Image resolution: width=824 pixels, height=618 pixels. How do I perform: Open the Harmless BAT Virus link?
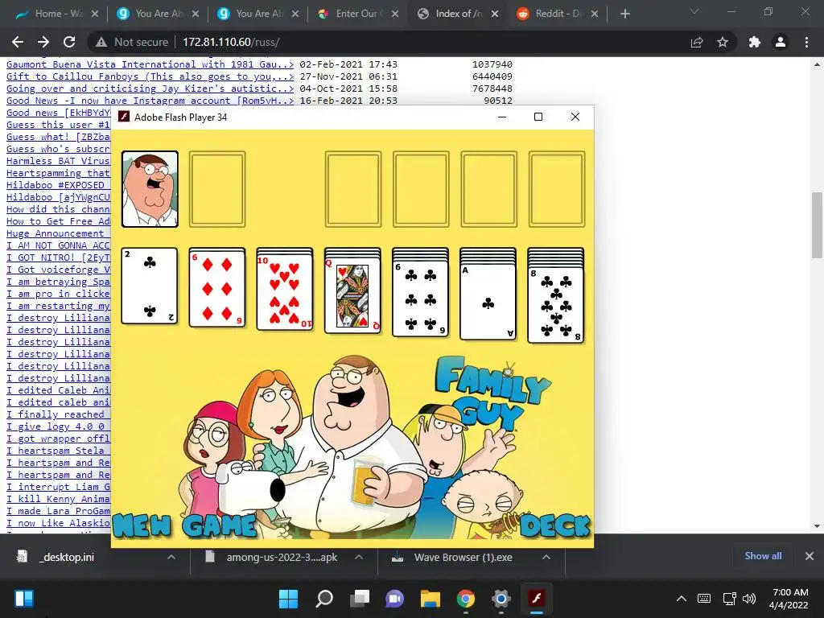(58, 161)
